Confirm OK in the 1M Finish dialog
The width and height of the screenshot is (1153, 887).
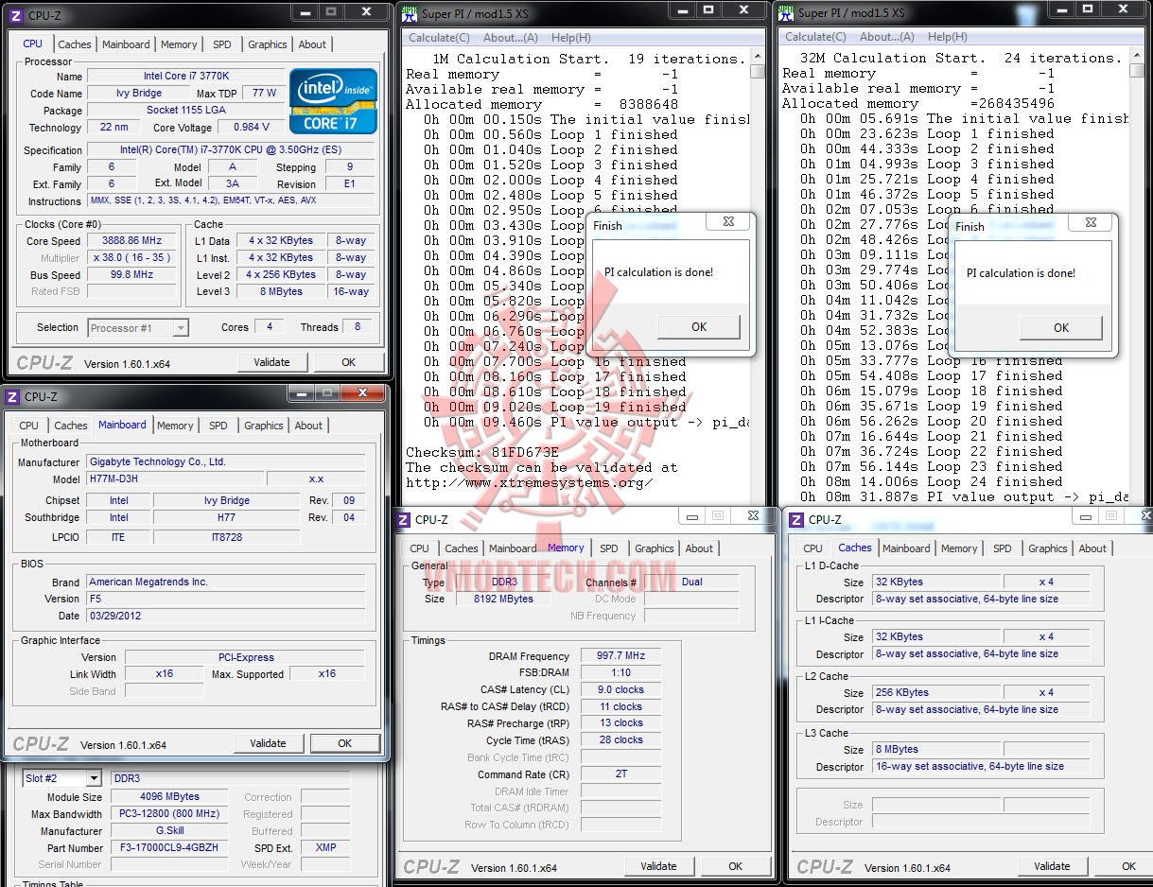point(699,327)
